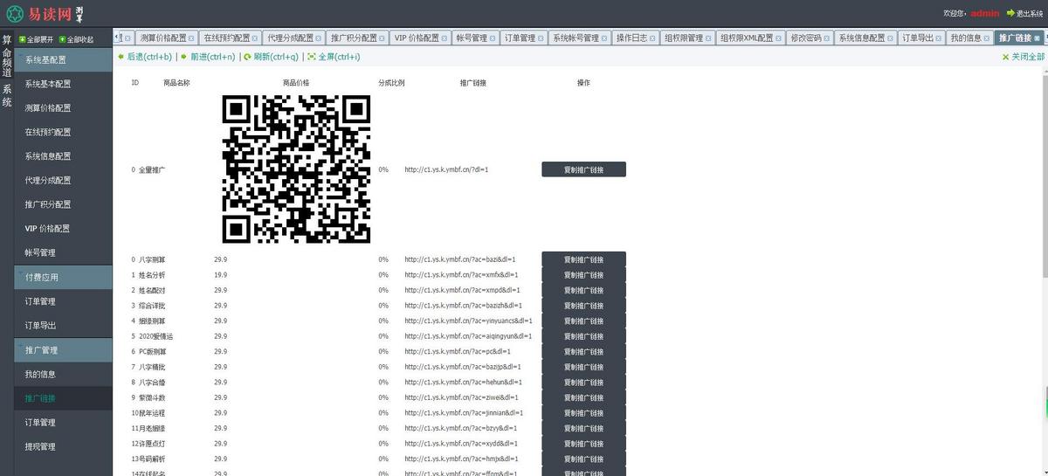Click the 八字合婚 product name
1048x476 pixels.
pos(152,382)
